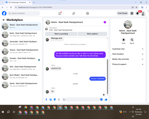Click the More options button
The image size is (149, 119).
pyautogui.click(x=92, y=34)
